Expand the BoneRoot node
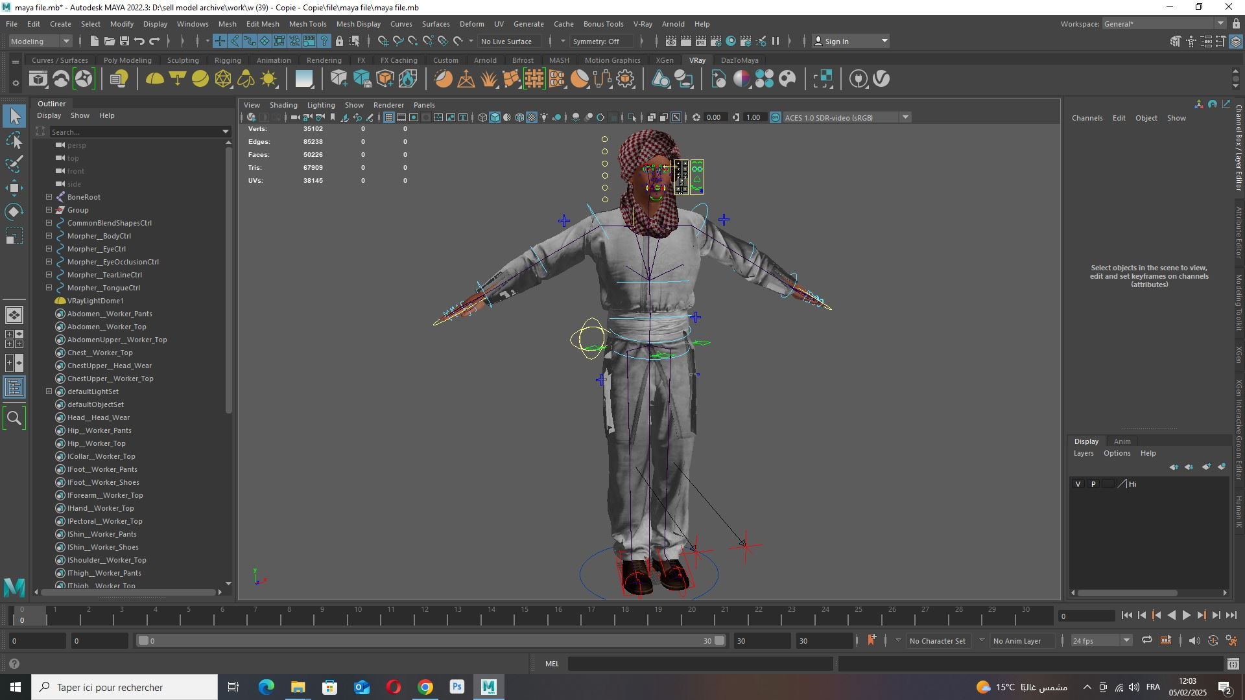Screen dimensions: 1245x700 (49, 197)
